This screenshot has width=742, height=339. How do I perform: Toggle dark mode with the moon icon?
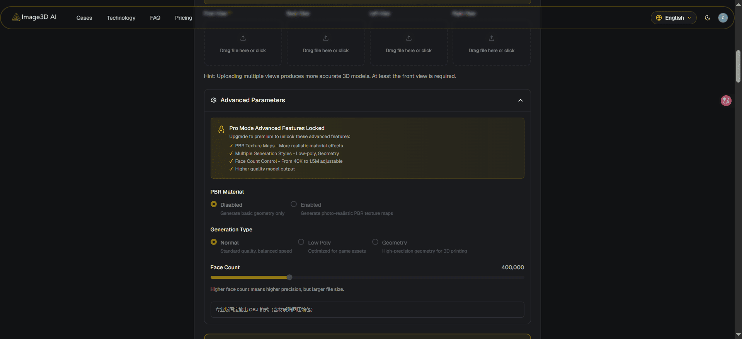click(708, 18)
